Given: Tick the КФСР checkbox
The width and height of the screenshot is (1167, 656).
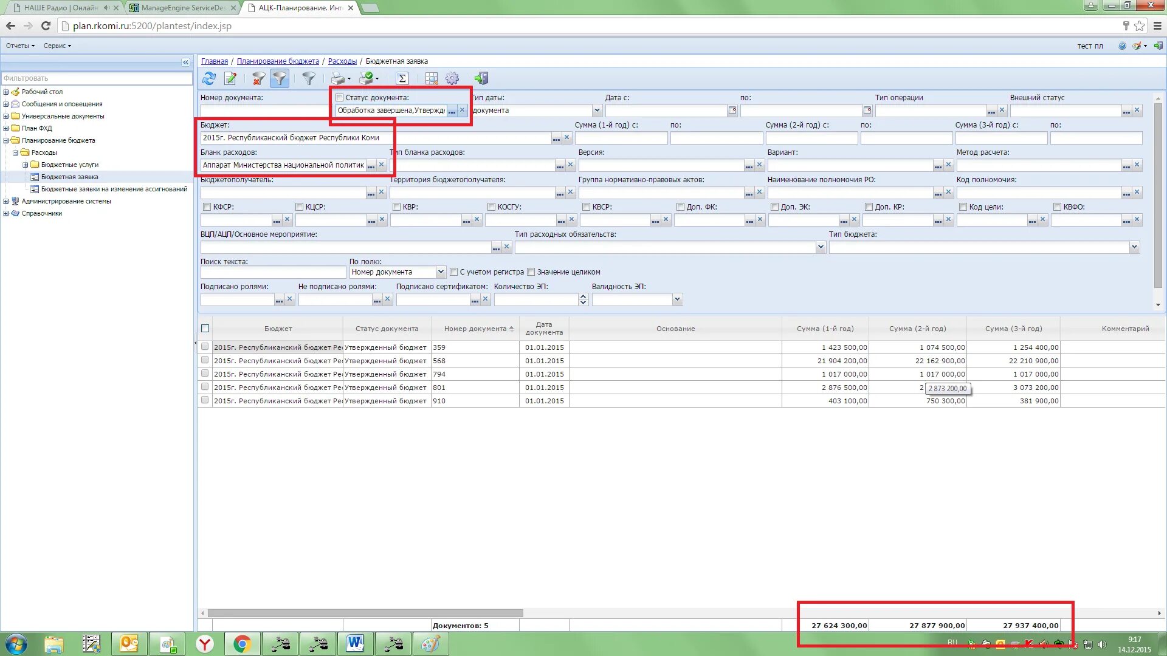Looking at the screenshot, I should (x=207, y=207).
